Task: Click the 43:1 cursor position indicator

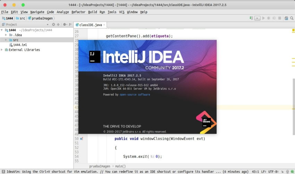Action: 255,172
